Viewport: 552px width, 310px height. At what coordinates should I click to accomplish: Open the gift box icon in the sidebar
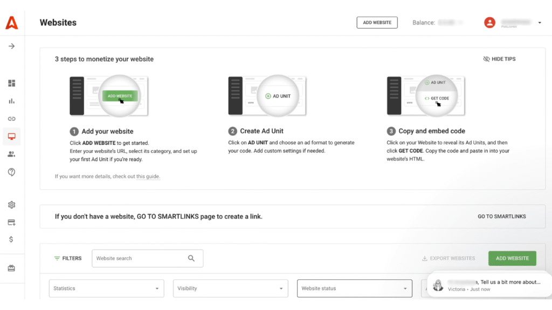pyautogui.click(x=12, y=268)
